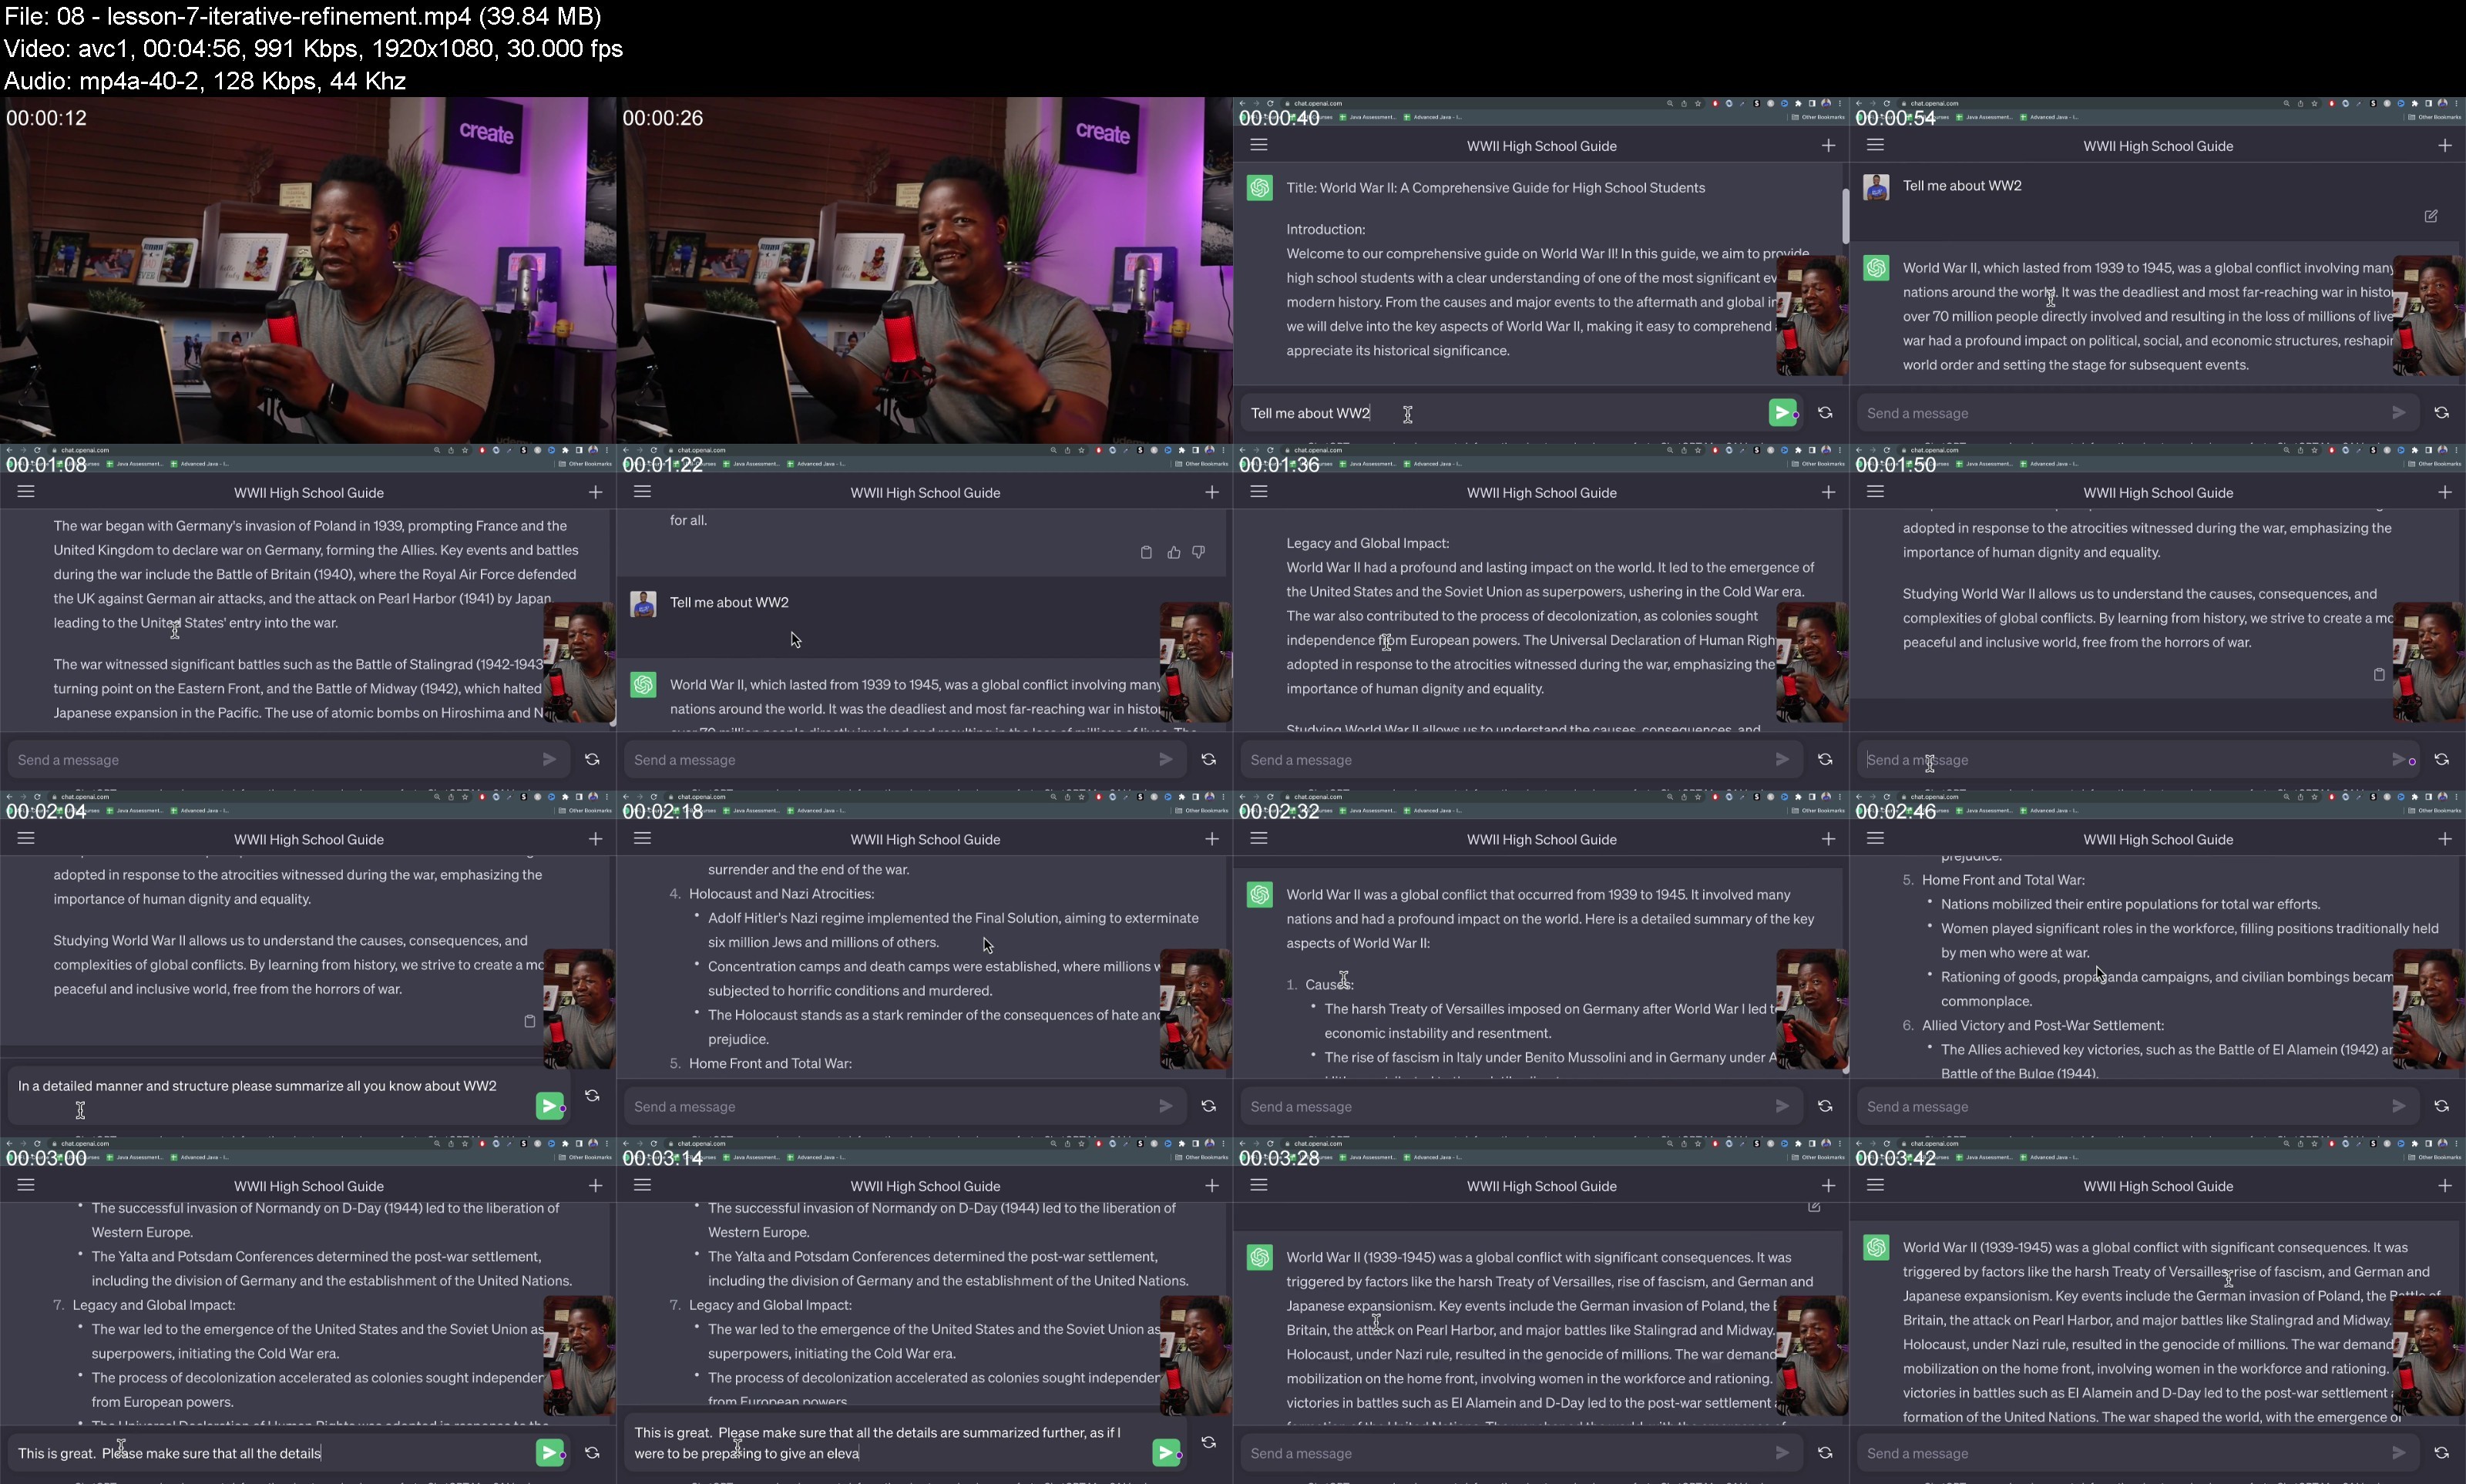Click the new chat plus icon in the 00:01:36 frame
Viewport: 2466px width, 1484px height.
(1828, 492)
